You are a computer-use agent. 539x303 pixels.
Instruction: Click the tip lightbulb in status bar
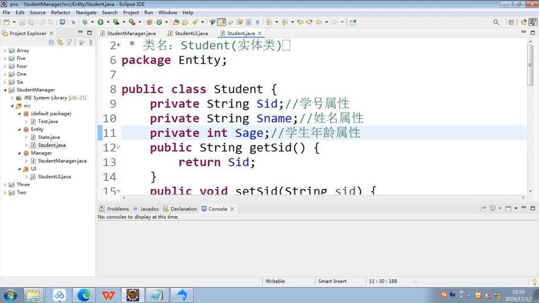pos(534,282)
